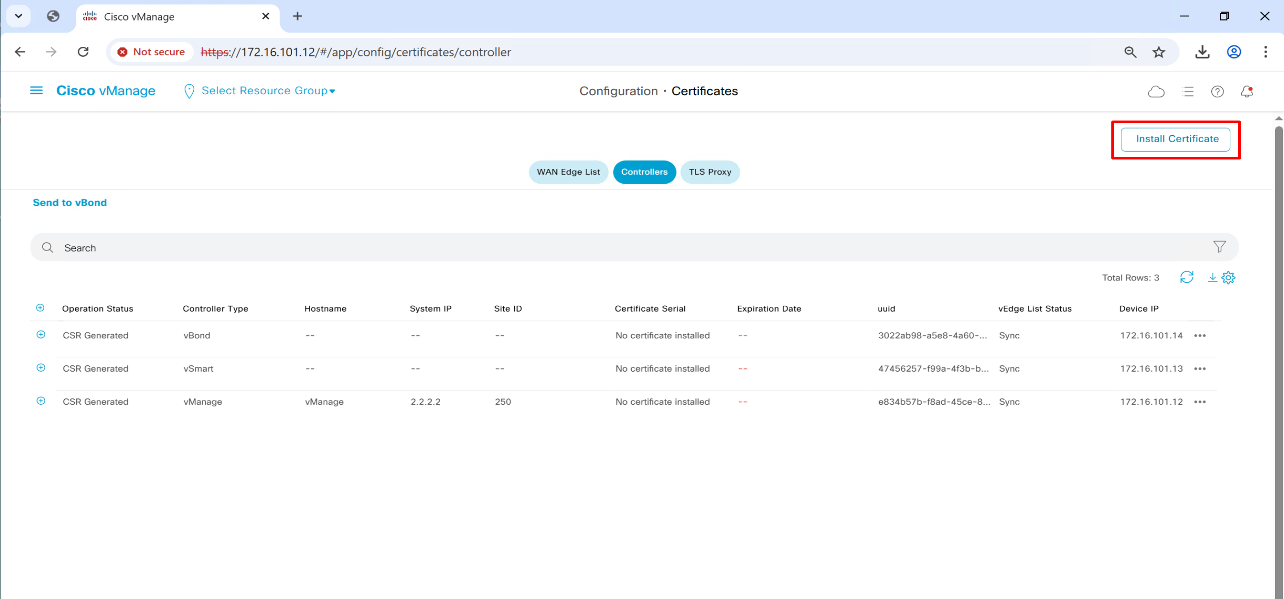The image size is (1284, 599).
Task: Open the notifications bell icon
Action: [1247, 92]
